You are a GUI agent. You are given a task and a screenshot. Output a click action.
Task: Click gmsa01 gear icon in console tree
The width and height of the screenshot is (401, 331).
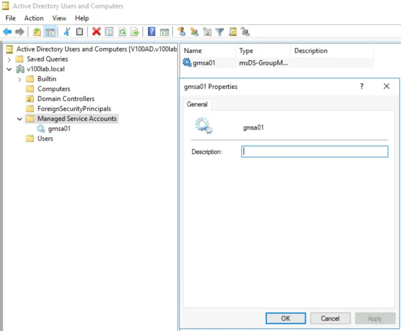click(41, 128)
